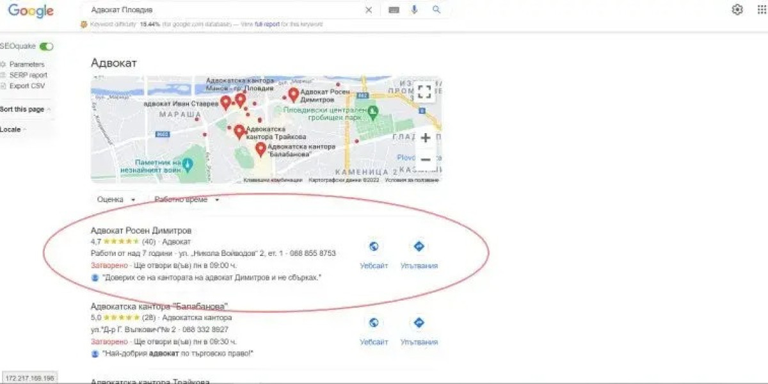Expand the map to fullscreen view

coord(424,91)
